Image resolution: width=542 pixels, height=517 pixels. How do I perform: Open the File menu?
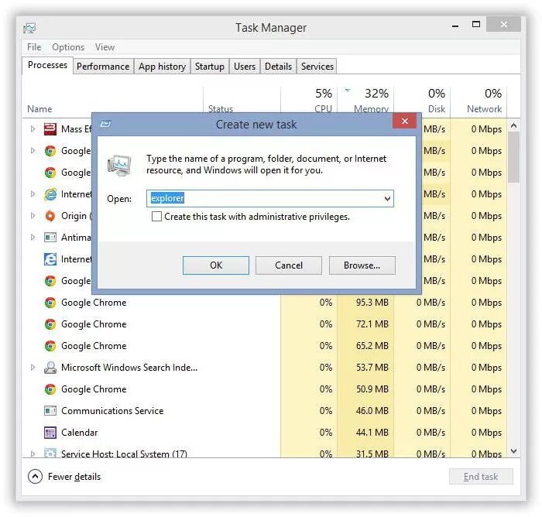pyautogui.click(x=34, y=47)
